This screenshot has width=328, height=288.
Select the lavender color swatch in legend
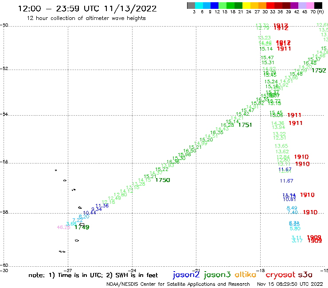tap(302, 5)
